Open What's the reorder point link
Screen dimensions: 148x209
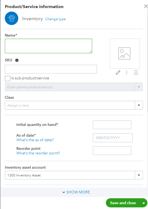point(38,153)
